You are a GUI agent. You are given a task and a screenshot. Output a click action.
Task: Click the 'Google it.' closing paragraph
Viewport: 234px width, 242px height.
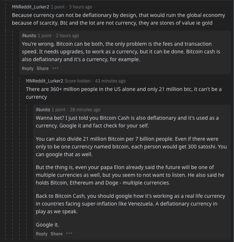pos(47,225)
